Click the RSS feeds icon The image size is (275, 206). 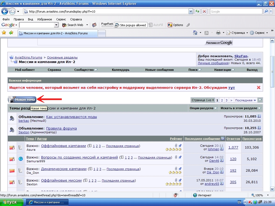pos(207,33)
